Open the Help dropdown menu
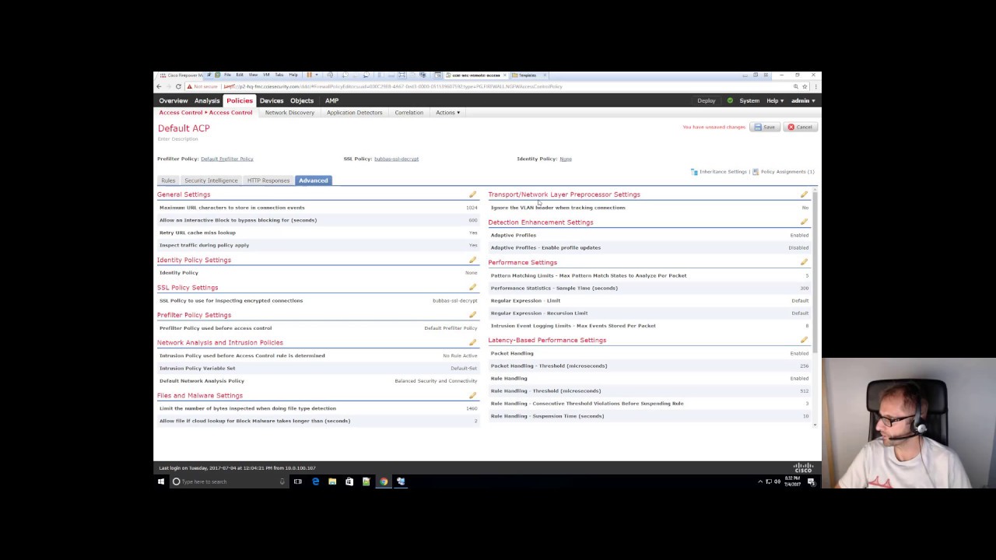The image size is (996, 560). pyautogui.click(x=775, y=100)
